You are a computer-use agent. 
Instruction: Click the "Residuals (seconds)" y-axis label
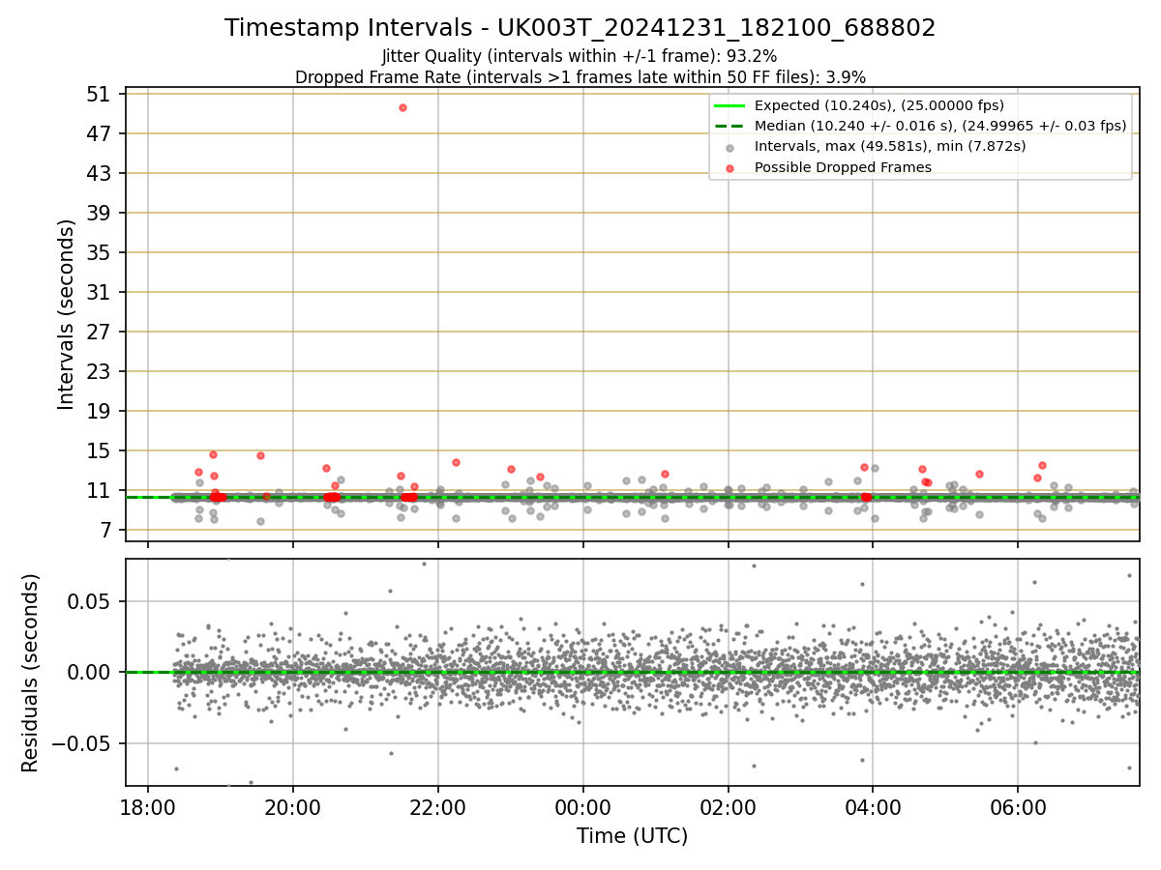tap(30, 673)
